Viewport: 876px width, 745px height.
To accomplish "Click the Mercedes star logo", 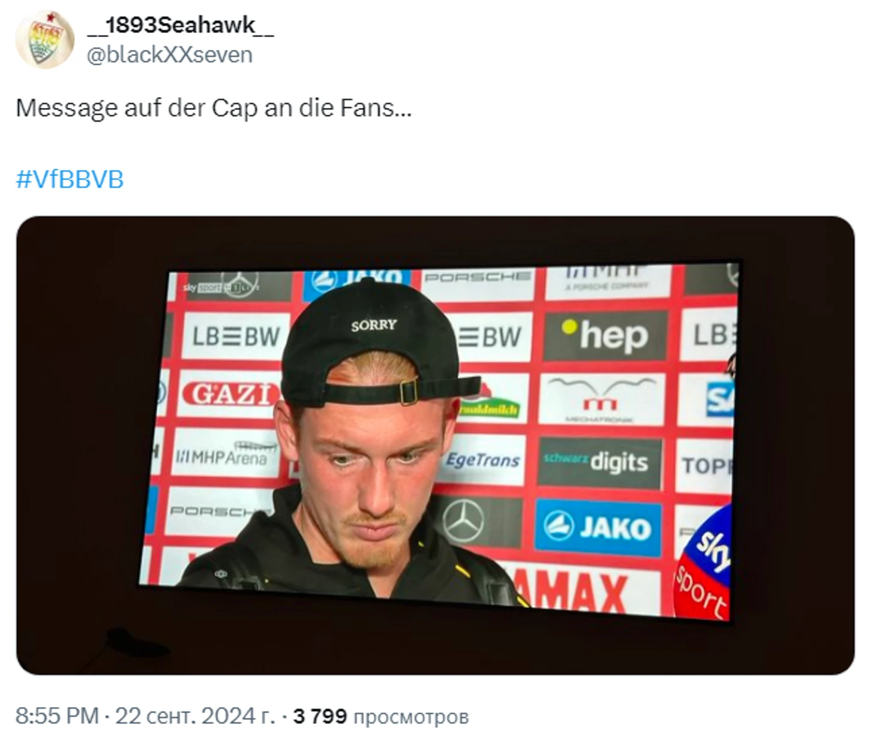I will (x=463, y=521).
